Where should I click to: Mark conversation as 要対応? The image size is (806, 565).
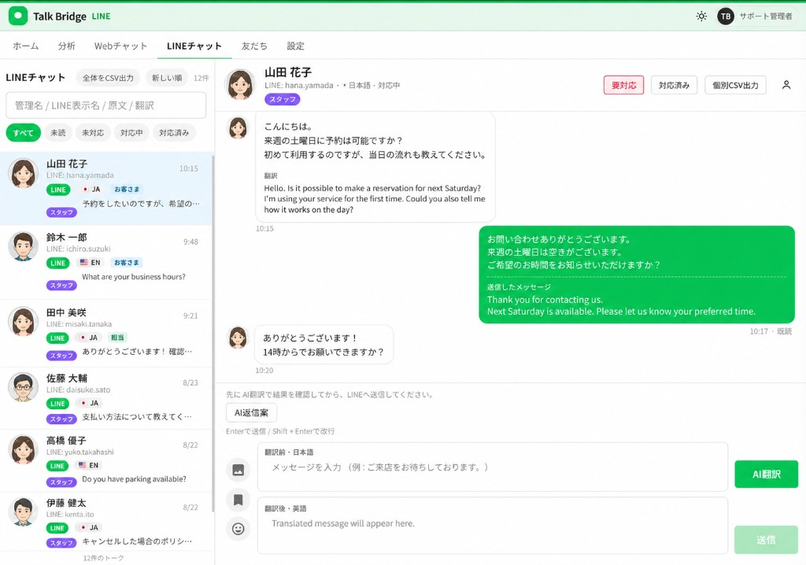click(x=623, y=85)
